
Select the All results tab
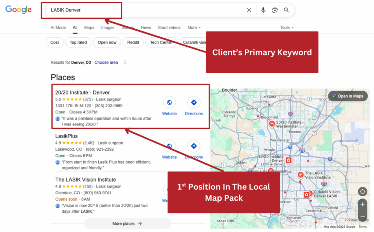[75, 28]
